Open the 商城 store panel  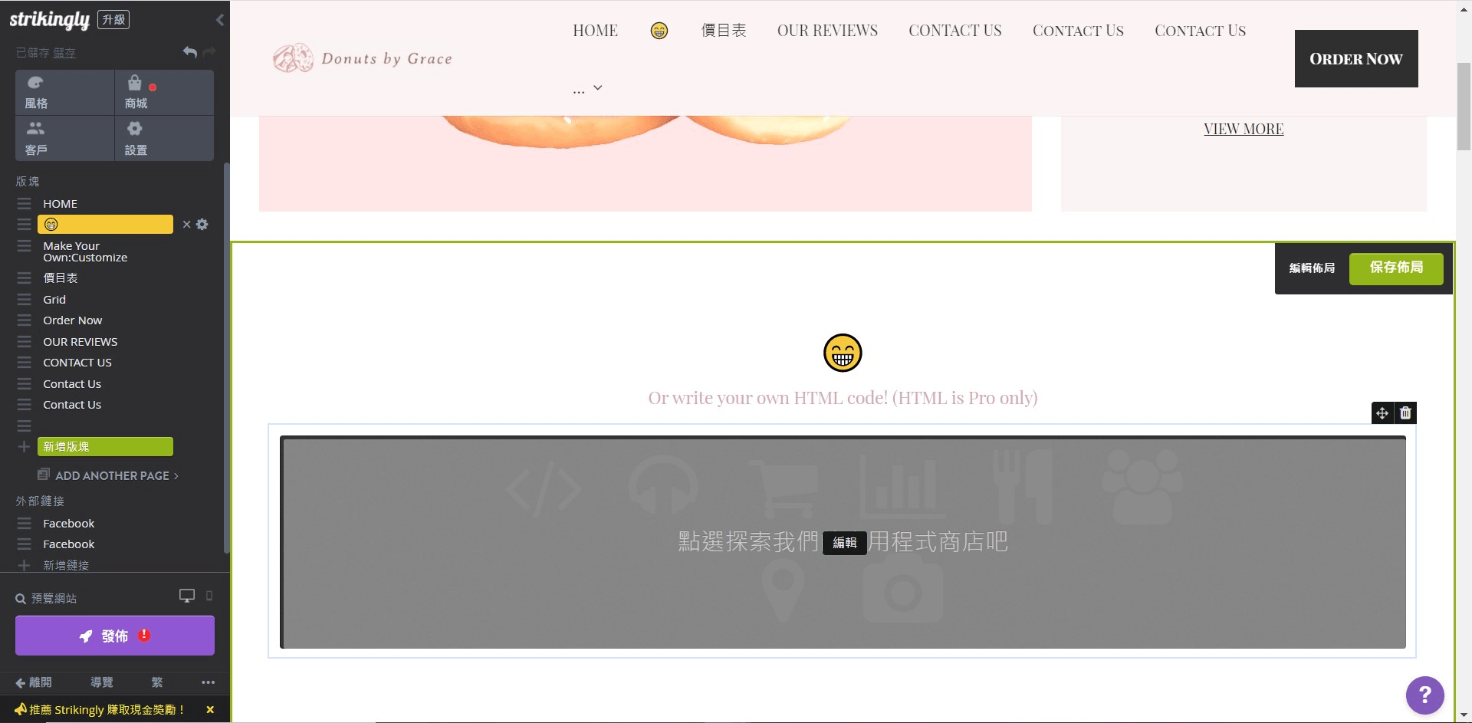click(x=163, y=93)
